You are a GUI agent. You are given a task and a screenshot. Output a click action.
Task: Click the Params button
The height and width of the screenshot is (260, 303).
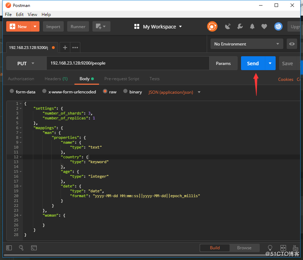point(223,64)
